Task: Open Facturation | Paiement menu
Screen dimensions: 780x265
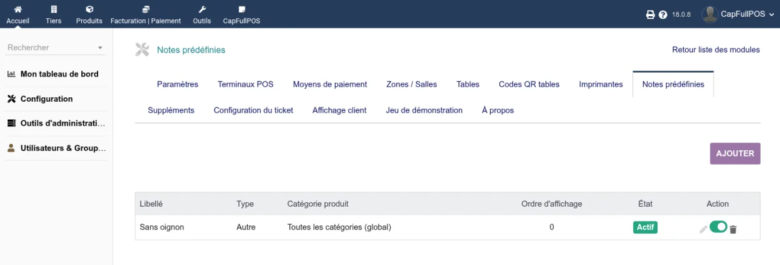Action: click(x=146, y=14)
